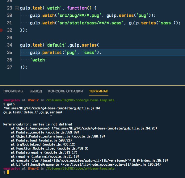Viewport: 185px width, 178px height.
Task: Click the gulp.parallel call on line 35
Action: point(46,53)
